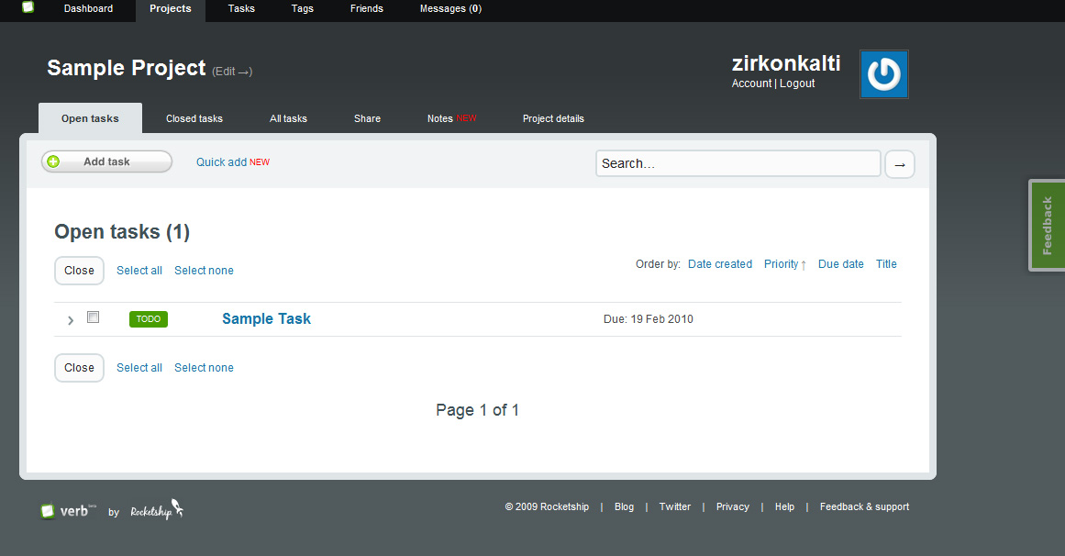Open Messages in the top navigation
This screenshot has height=556, width=1065.
449,9
